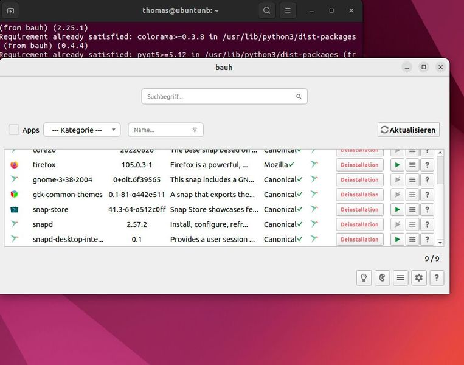Viewport: 464px width, 365px height.
Task: Uninstall snap-store with Deinstallation button
Action: pos(359,210)
